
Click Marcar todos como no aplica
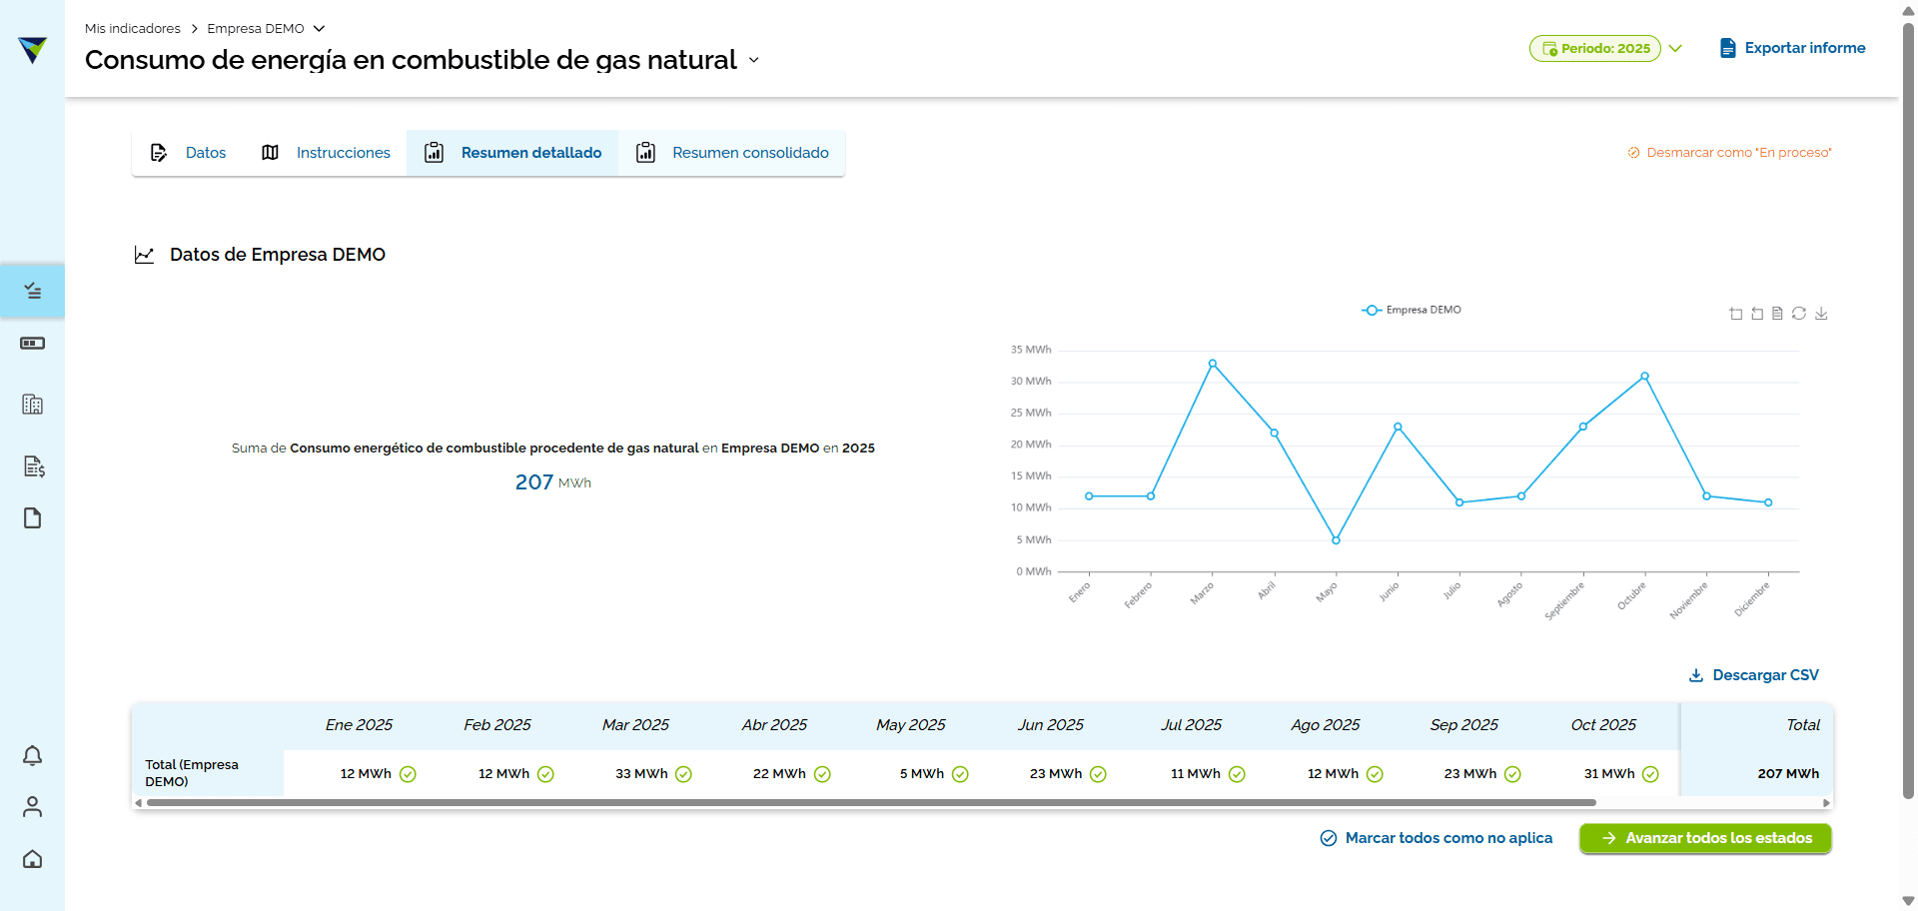click(x=1437, y=838)
